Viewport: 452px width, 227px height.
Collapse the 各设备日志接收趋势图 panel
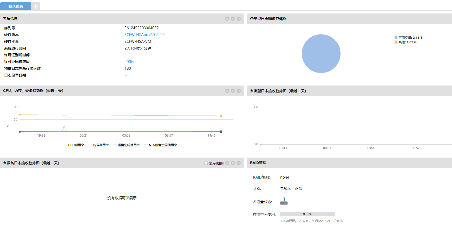[x=239, y=163]
